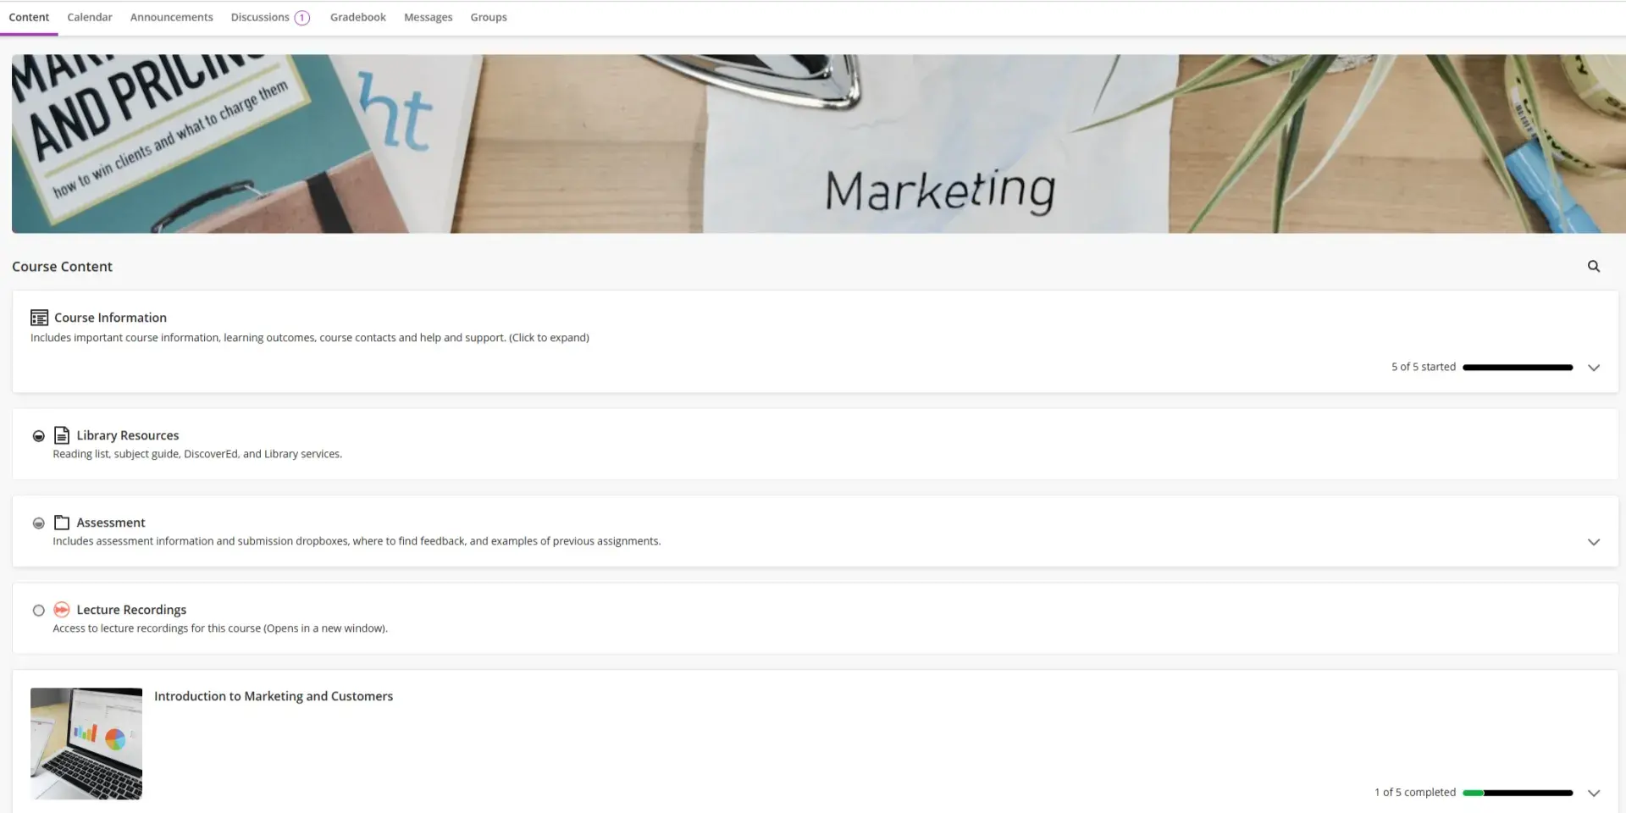The width and height of the screenshot is (1626, 813).
Task: Click the Assessment folder icon
Action: click(62, 523)
